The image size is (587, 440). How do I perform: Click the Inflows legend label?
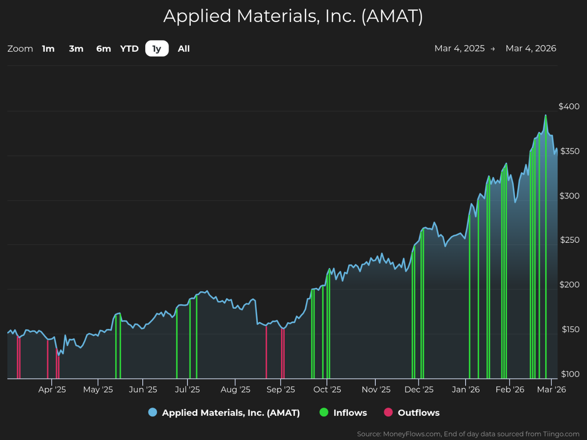pyautogui.click(x=350, y=413)
